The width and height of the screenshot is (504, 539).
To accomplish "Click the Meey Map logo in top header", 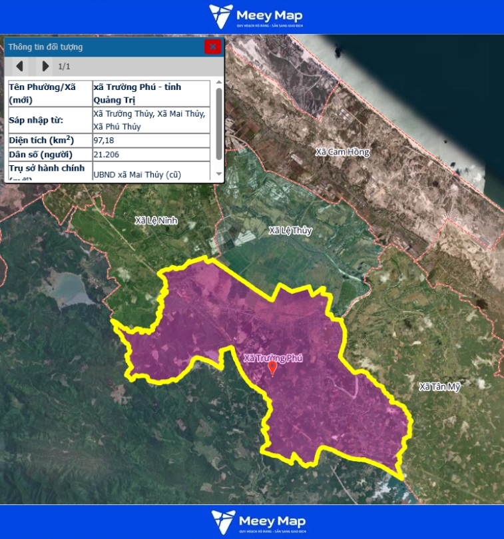I will 256,17.
